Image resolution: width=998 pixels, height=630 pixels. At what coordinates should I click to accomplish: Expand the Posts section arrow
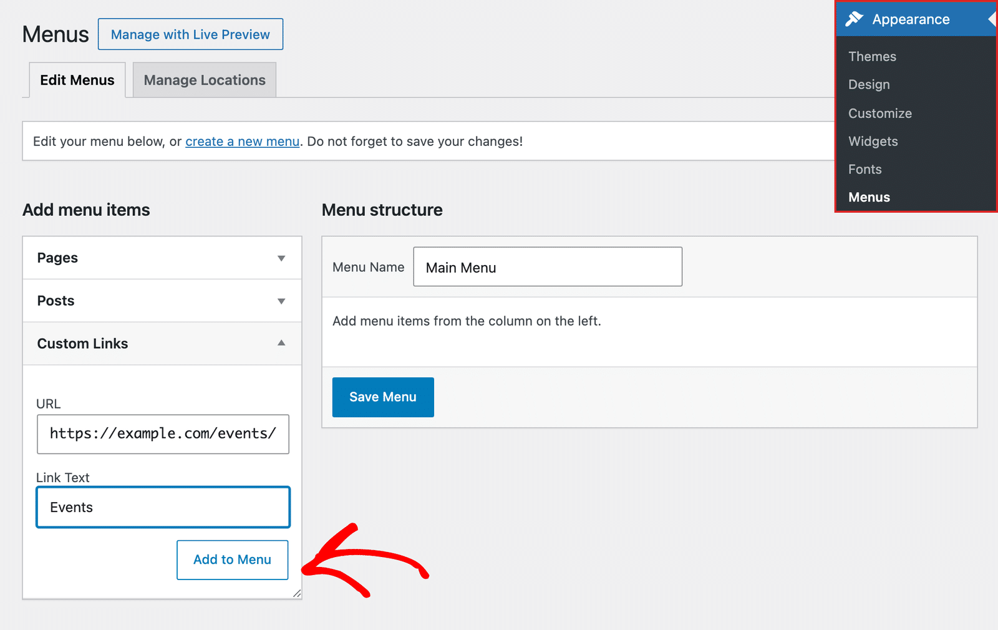281,301
